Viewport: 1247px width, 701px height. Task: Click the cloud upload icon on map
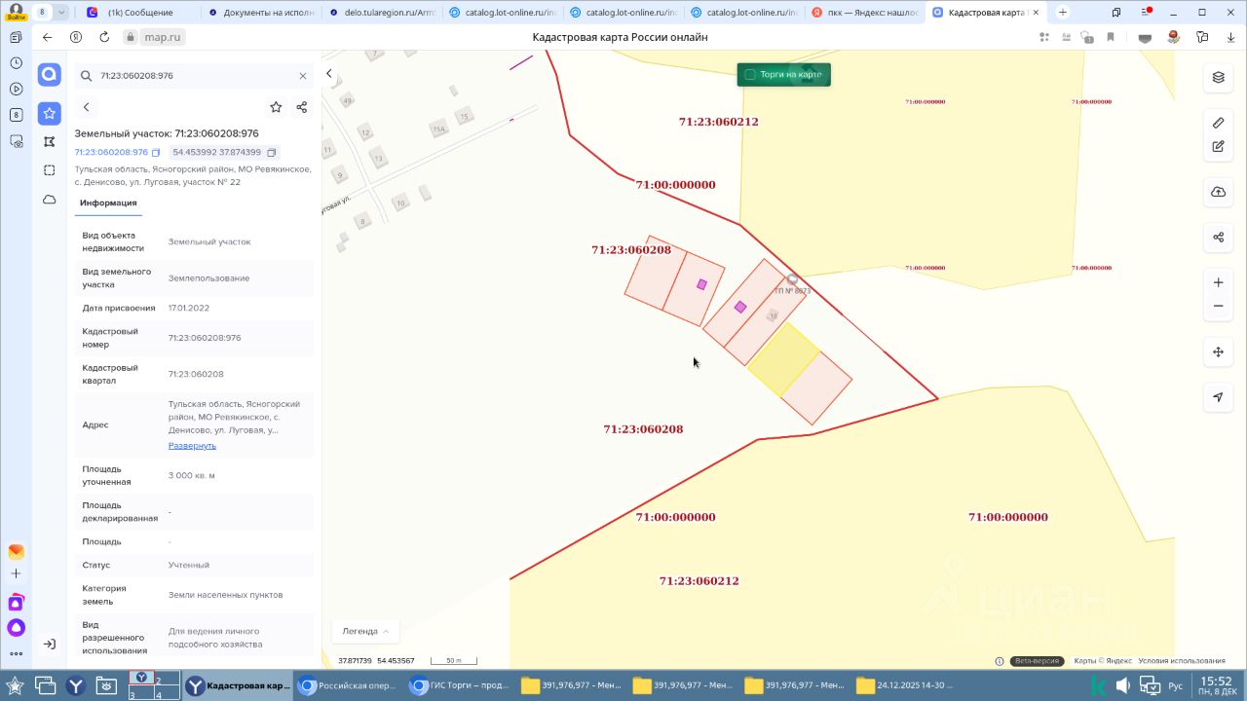point(1218,192)
